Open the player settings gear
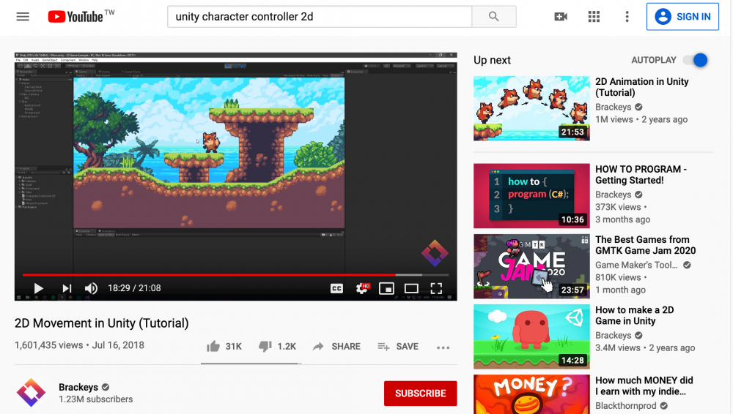This screenshot has height=414, width=733. [362, 288]
